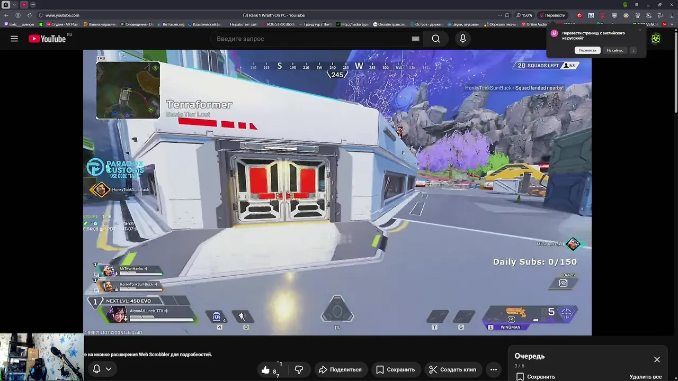Click the tab counter showing 1

point(6,5)
